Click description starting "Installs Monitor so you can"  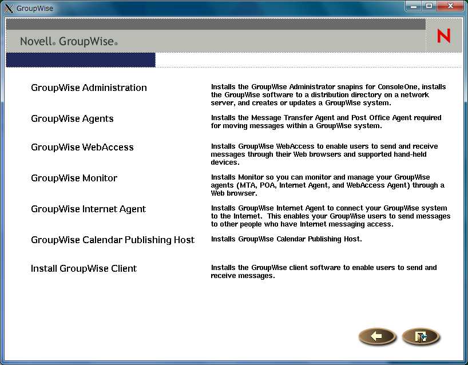(327, 185)
